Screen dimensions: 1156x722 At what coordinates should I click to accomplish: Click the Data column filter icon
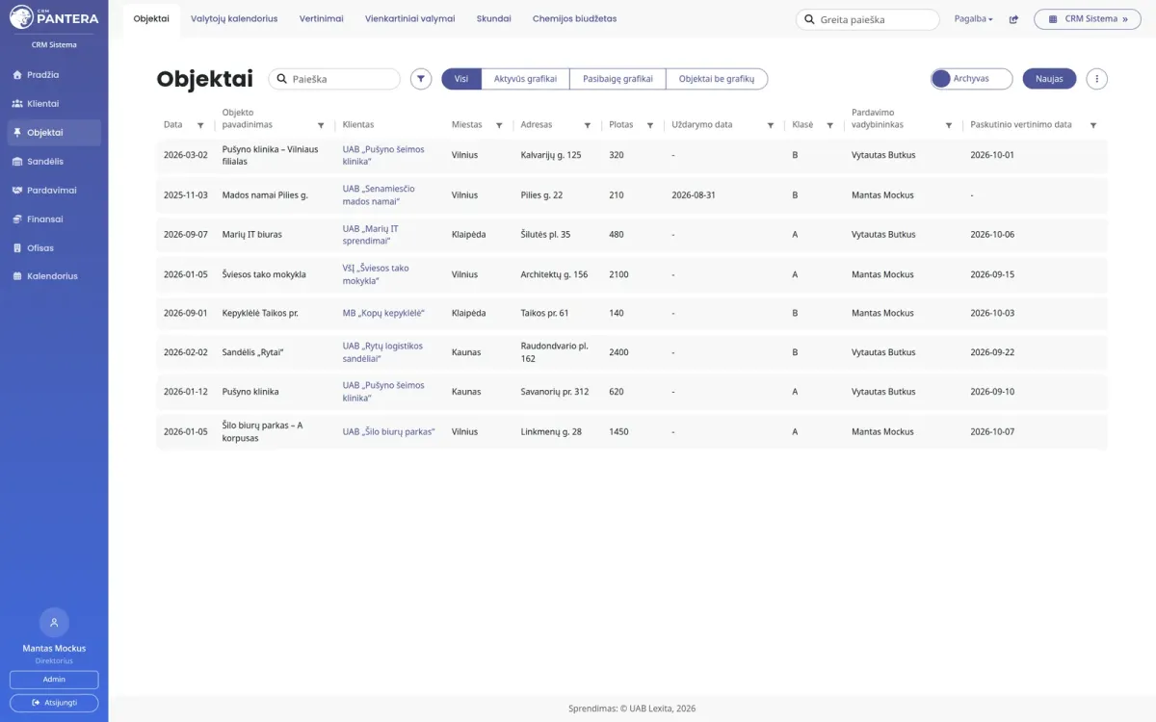[200, 125]
